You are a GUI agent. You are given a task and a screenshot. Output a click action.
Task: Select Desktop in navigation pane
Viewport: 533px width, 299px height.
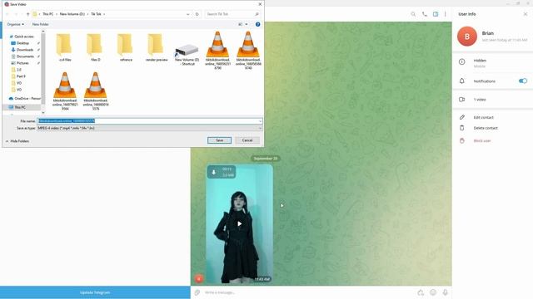(22, 43)
